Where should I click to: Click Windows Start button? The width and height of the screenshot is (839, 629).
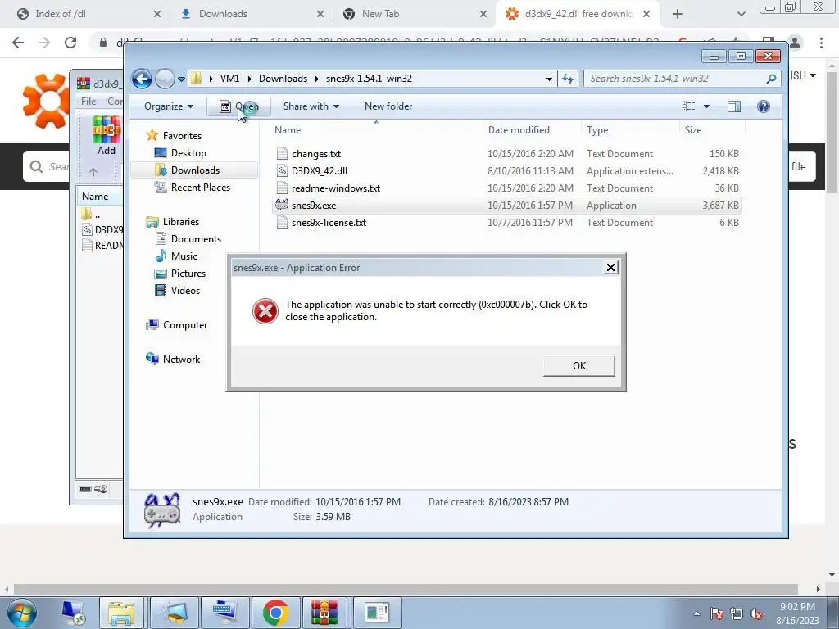click(22, 613)
